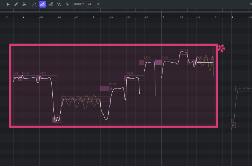252x166 pixels.
Task: Click the +2 length button
Action: click(98, 4)
